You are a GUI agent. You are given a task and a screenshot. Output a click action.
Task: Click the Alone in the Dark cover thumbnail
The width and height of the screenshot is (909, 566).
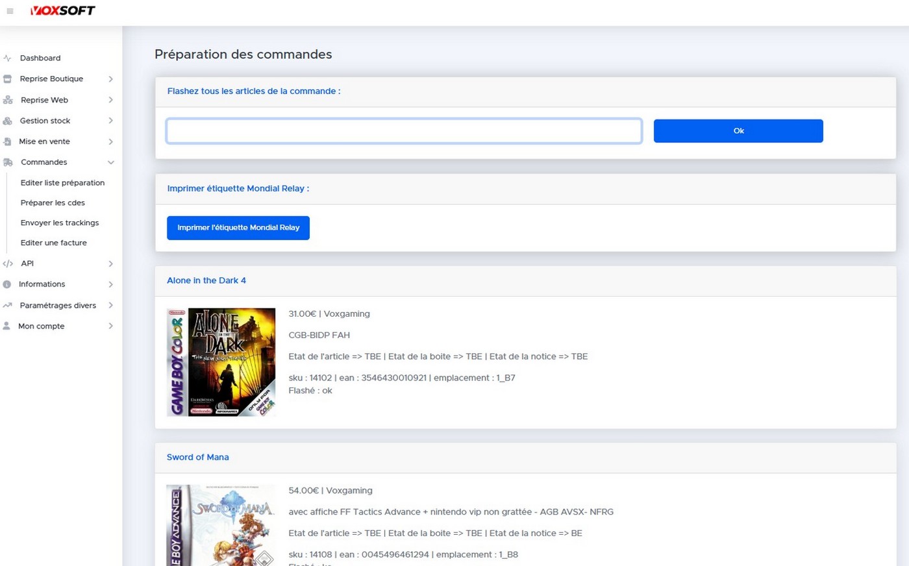coord(221,362)
